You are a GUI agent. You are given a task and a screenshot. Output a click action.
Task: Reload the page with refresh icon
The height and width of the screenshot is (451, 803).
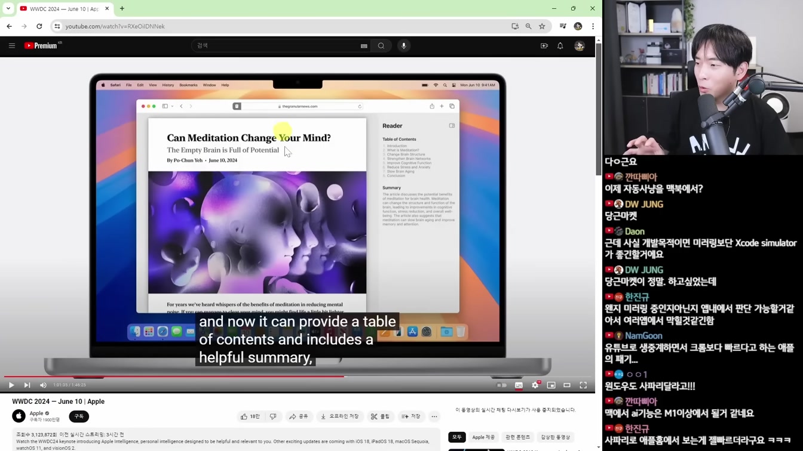(39, 26)
